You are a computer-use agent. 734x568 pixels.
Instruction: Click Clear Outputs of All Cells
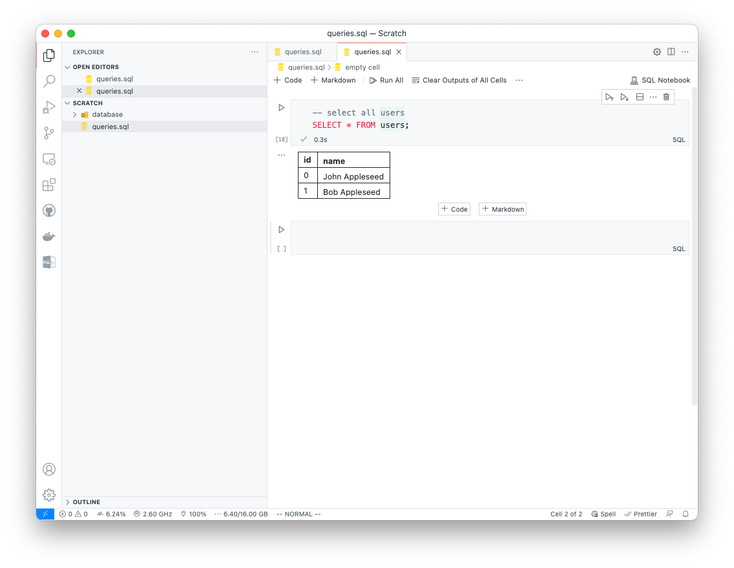pos(459,80)
